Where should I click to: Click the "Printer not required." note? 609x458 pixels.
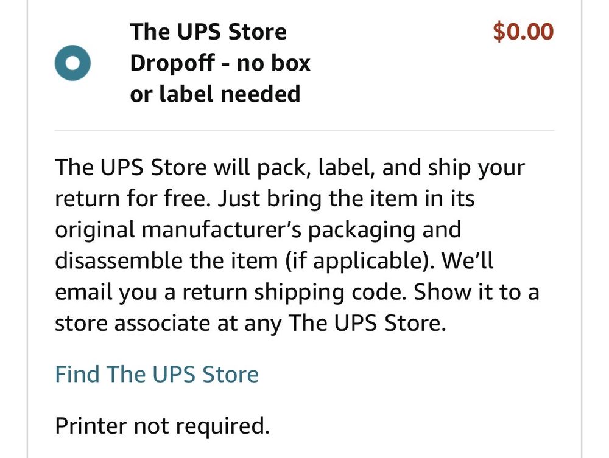(162, 426)
